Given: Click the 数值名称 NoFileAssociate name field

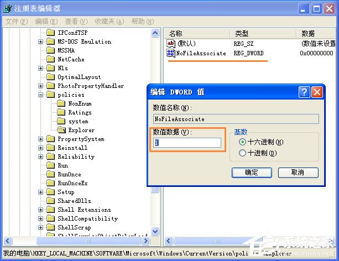Looking at the screenshot, I should coord(236,119).
